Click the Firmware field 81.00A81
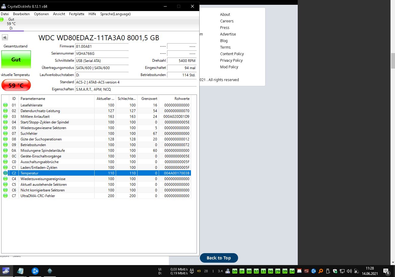The image size is (395, 277). tap(102, 47)
